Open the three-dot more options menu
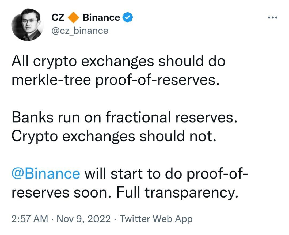Image resolution: width=289 pixels, height=235 pixels. coord(273,18)
